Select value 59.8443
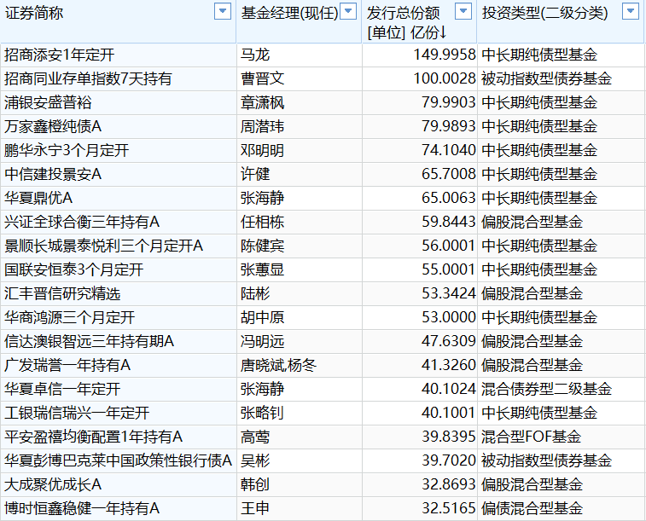The image size is (646, 521). (x=449, y=222)
